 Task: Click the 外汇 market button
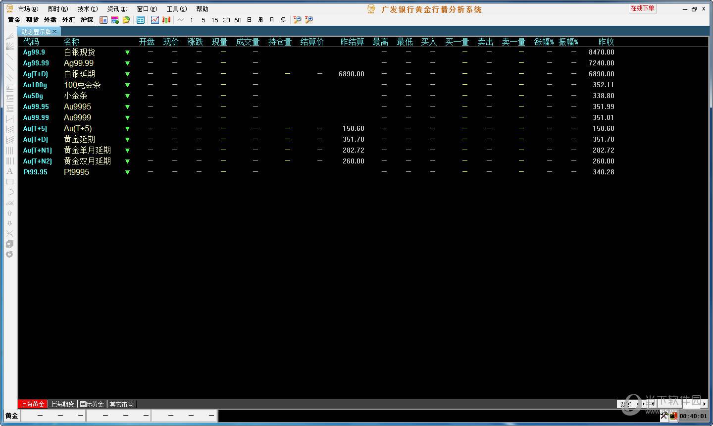tap(68, 20)
